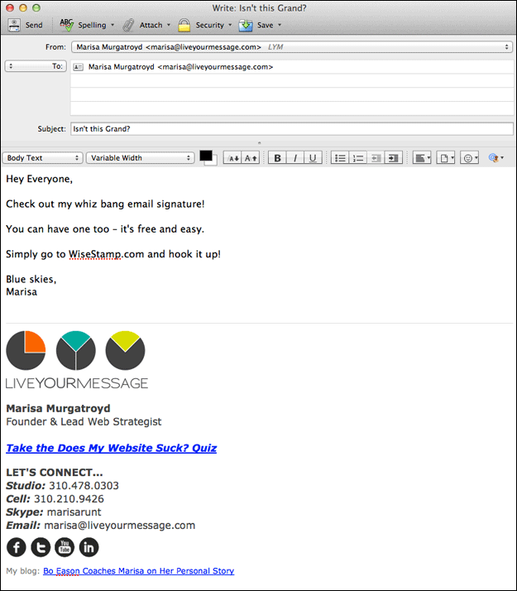The height and width of the screenshot is (591, 517).
Task: Apply bulleted list
Action: point(340,158)
